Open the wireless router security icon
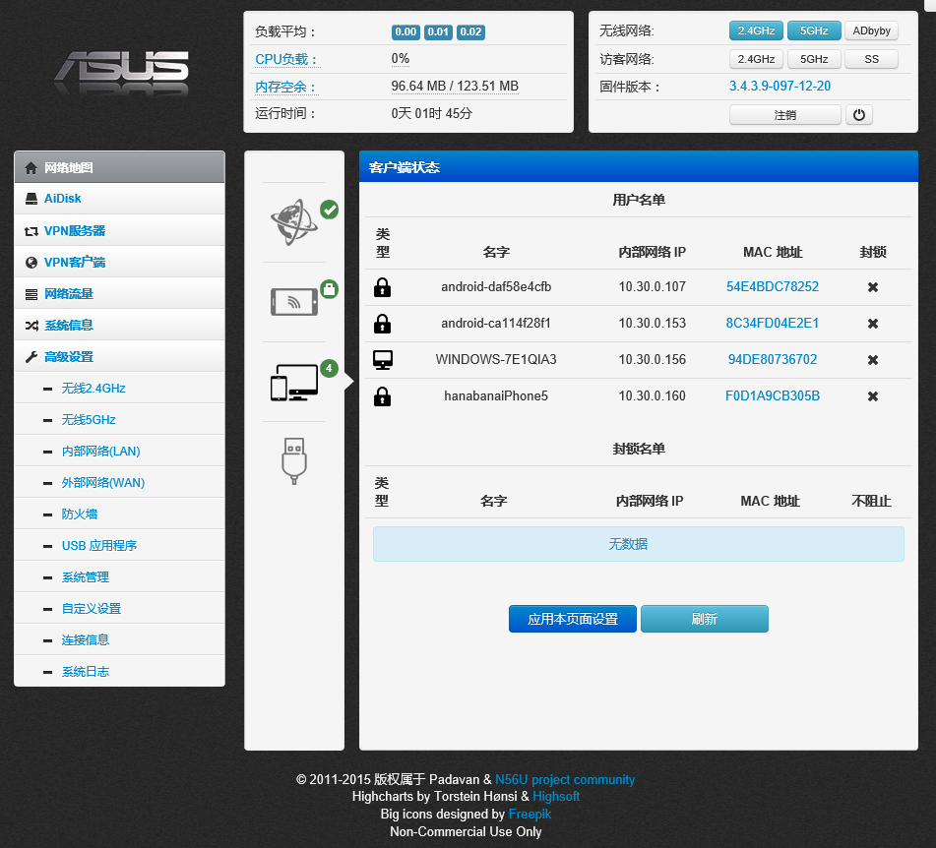The image size is (936, 848). (x=294, y=302)
